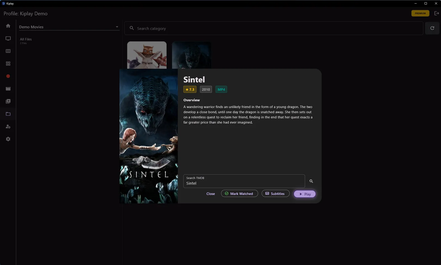The width and height of the screenshot is (441, 265).
Task: Play the Sintel movie
Action: click(x=305, y=194)
